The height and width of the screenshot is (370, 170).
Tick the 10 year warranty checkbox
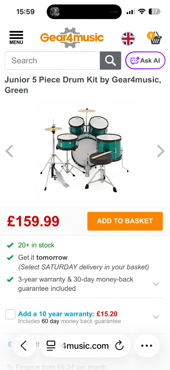[x=10, y=314]
